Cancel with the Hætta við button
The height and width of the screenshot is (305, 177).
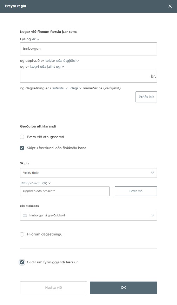pyautogui.click(x=53, y=288)
